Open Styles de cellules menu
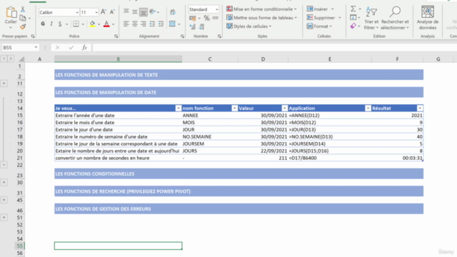 [249, 26]
